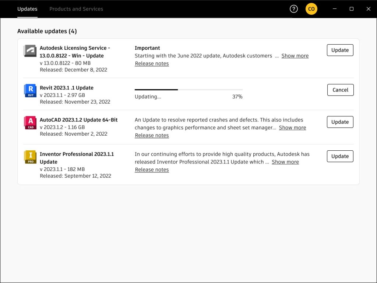
Task: Click the v 2023.1.2 - 1.16 GB text
Action: [x=62, y=127]
